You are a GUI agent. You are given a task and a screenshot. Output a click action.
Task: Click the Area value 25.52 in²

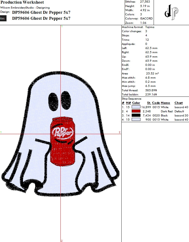pos(152,73)
